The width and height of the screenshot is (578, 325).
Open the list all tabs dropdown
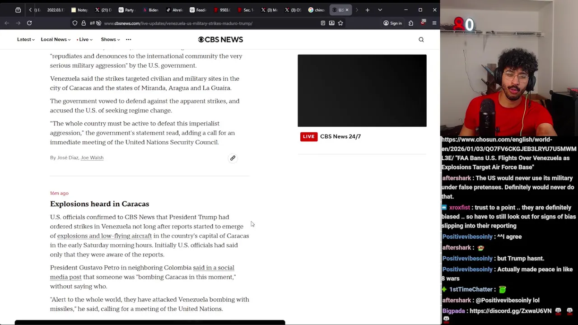[380, 10]
